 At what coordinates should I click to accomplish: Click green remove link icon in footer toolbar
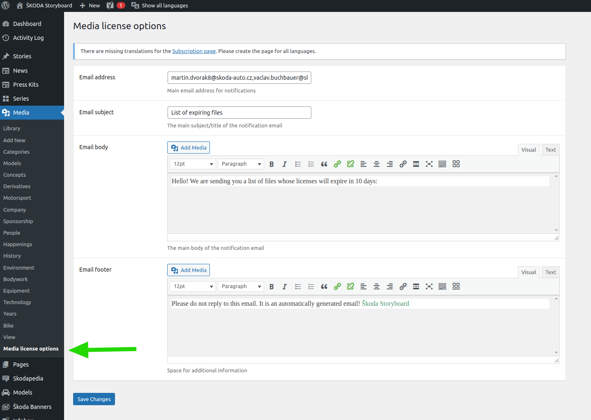pos(350,286)
